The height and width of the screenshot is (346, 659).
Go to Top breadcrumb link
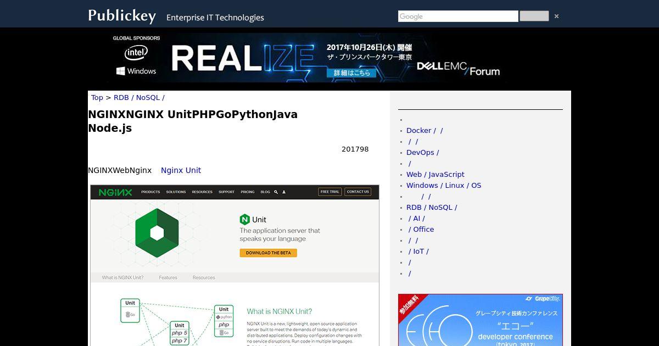click(x=97, y=98)
